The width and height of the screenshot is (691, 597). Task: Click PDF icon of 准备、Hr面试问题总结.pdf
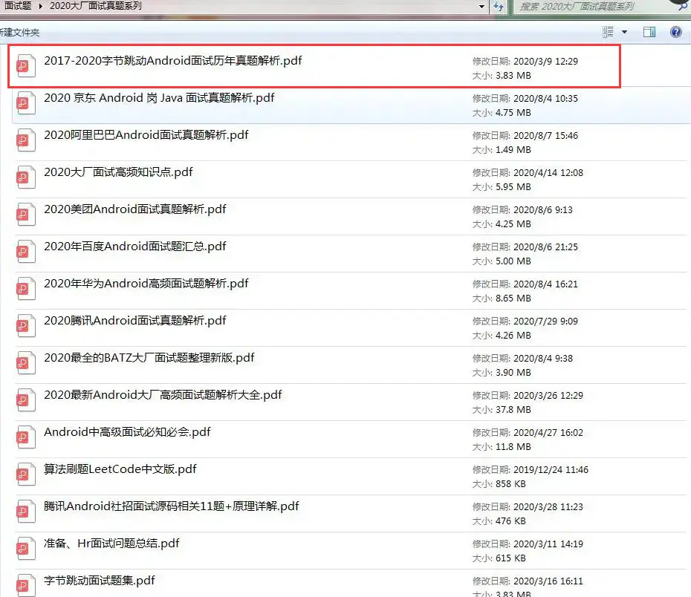pos(26,549)
